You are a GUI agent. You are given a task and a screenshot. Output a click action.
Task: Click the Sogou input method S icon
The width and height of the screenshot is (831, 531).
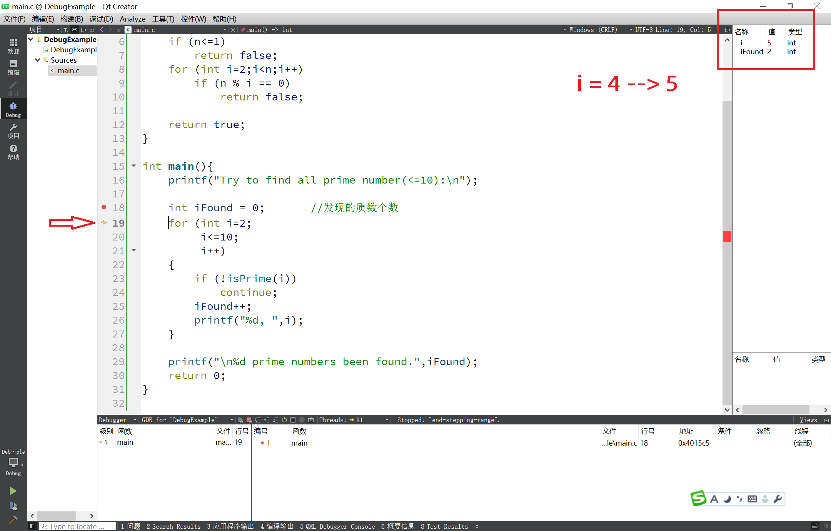click(x=698, y=498)
